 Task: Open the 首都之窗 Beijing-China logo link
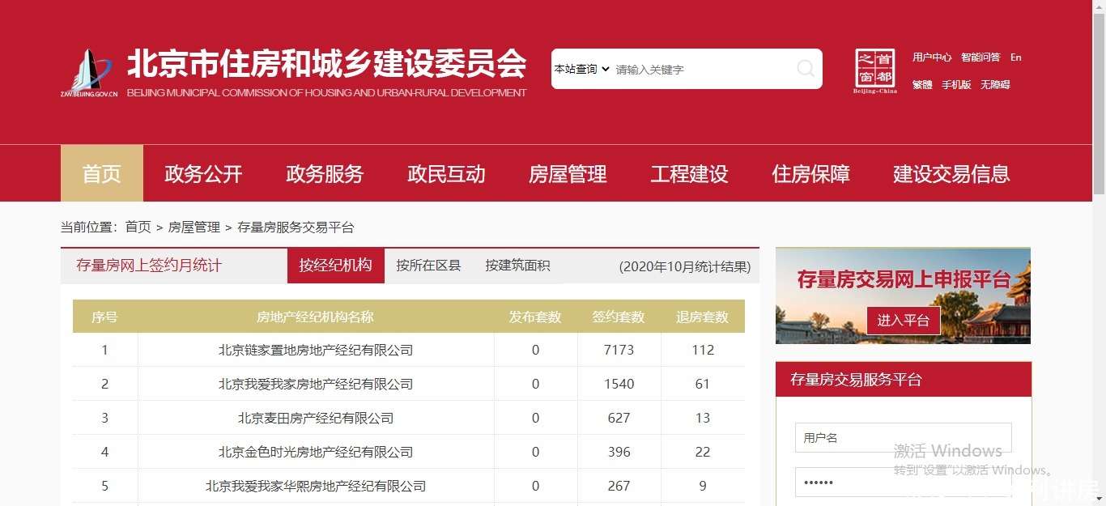[x=875, y=71]
